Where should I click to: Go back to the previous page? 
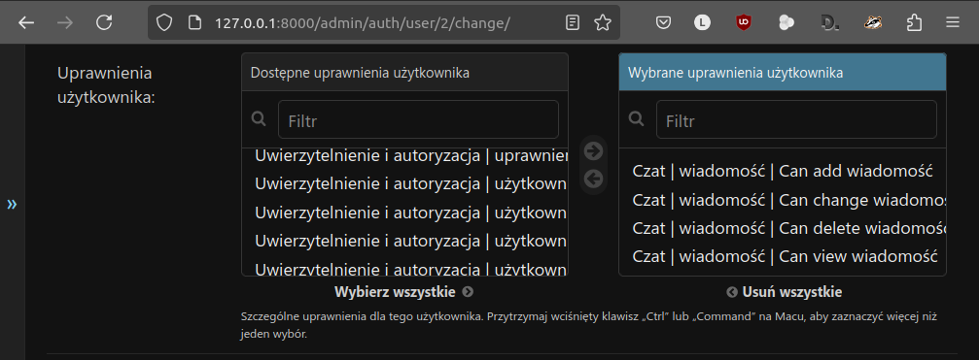point(26,23)
